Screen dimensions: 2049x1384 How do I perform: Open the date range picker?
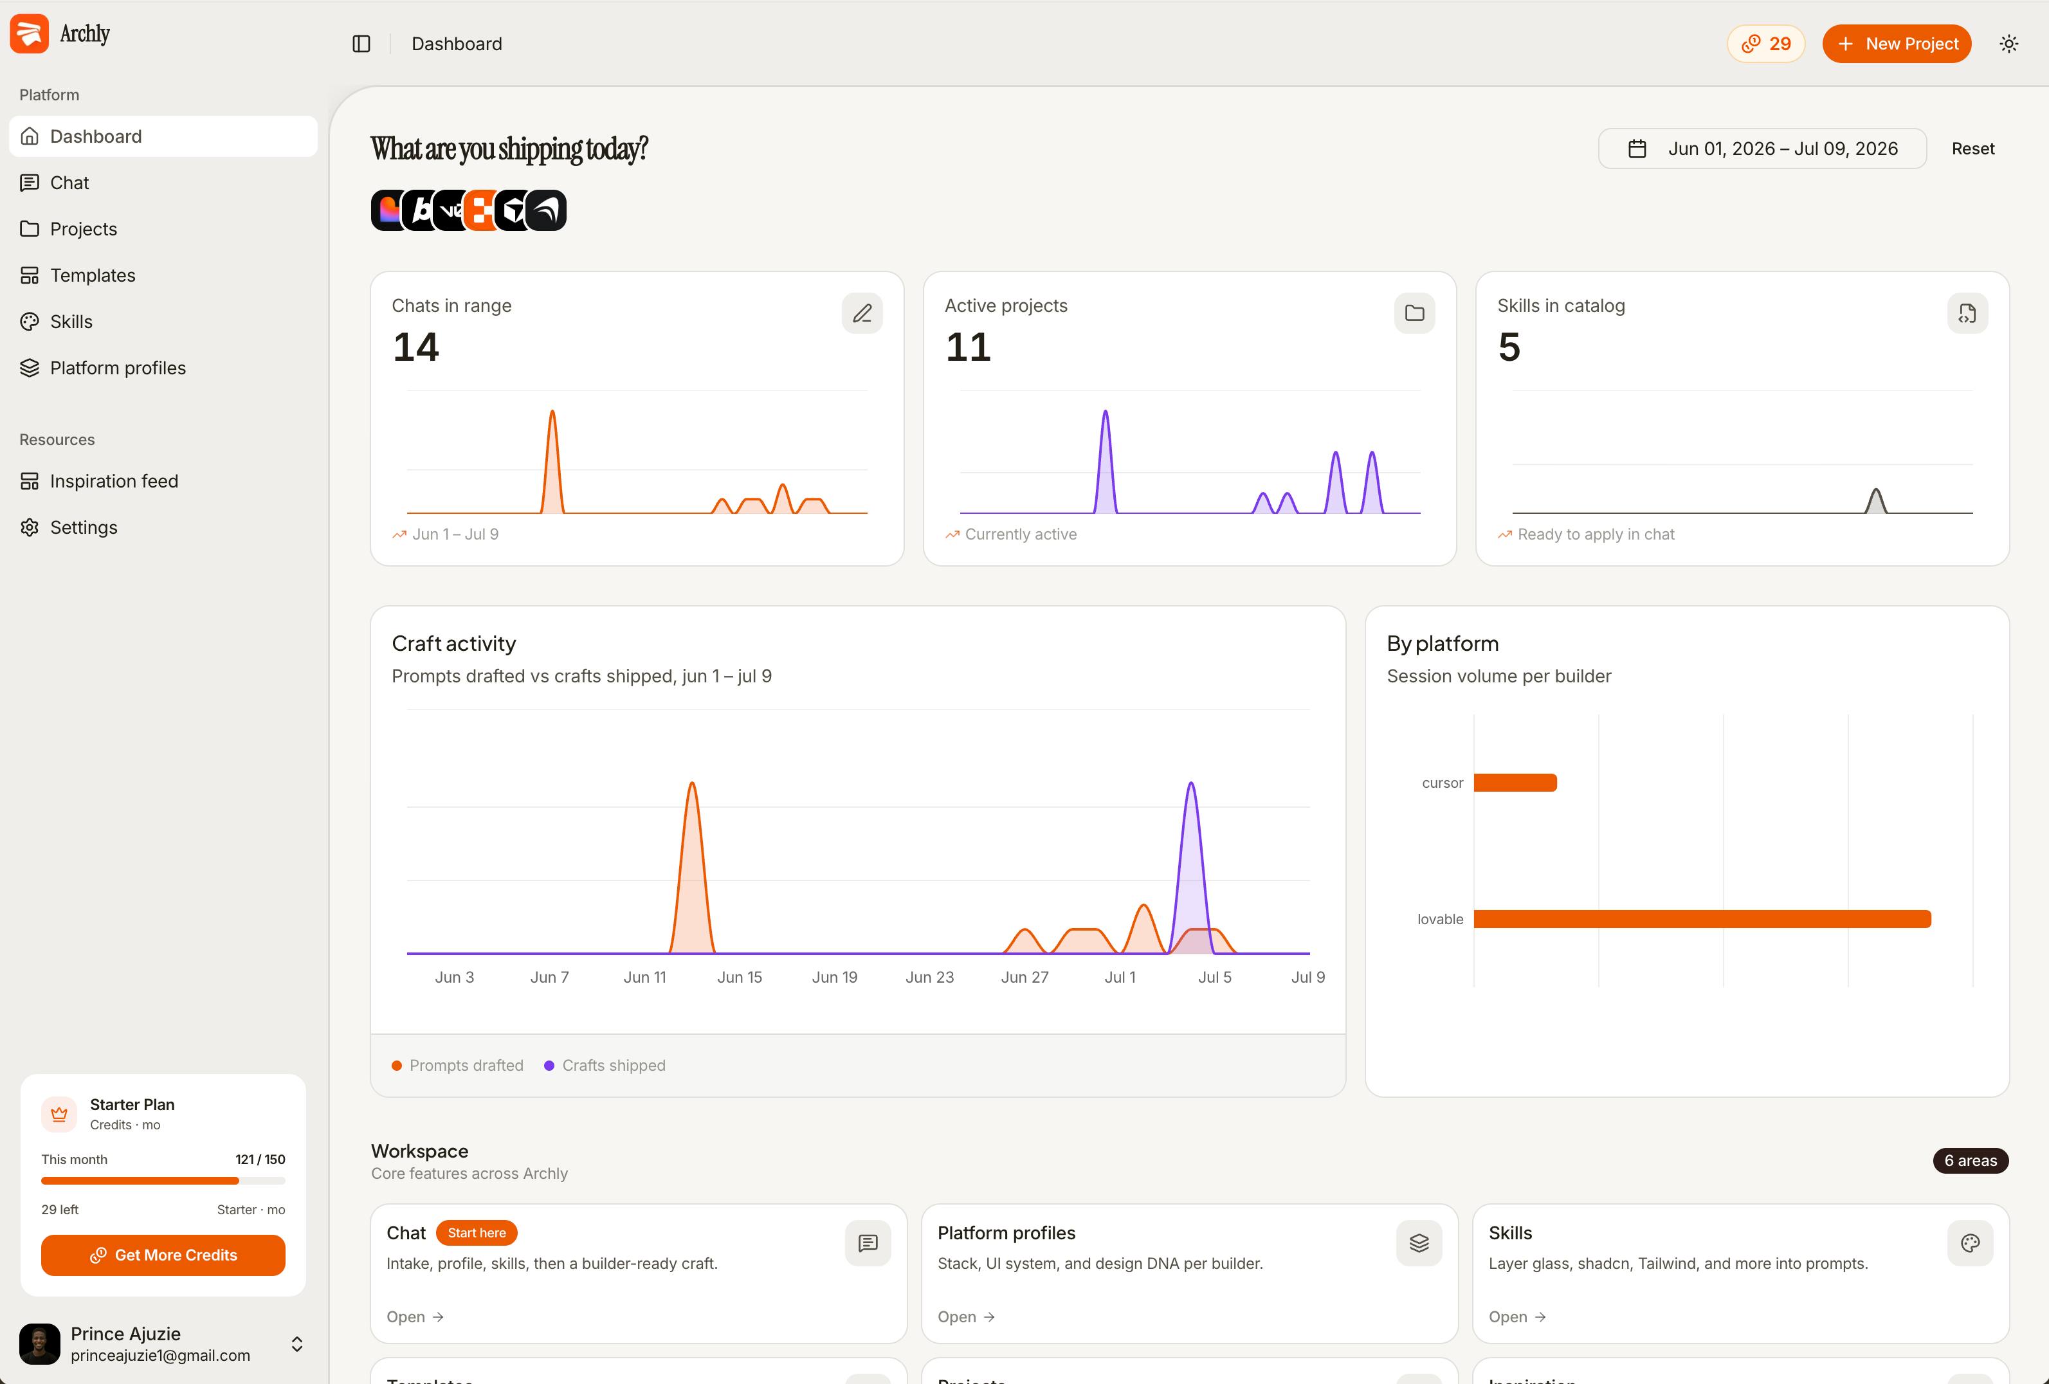point(1762,149)
